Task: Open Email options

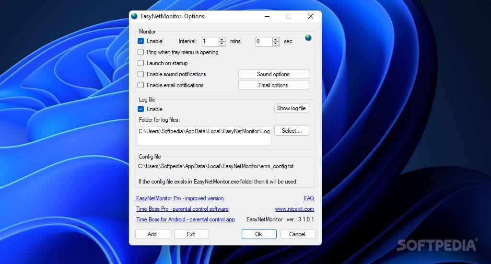Action: 274,85
